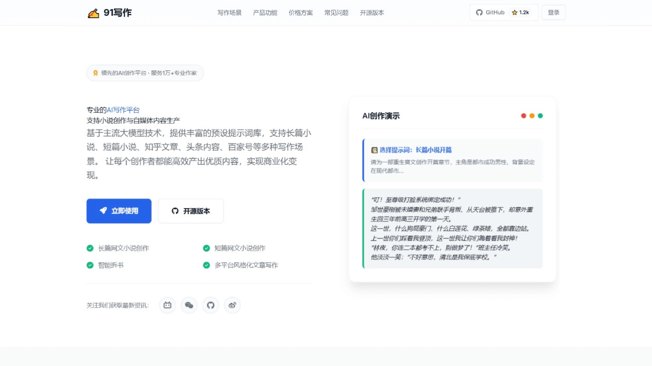The width and height of the screenshot is (652, 366).
Task: Open 开源版本 in the top navigation
Action: pos(372,12)
